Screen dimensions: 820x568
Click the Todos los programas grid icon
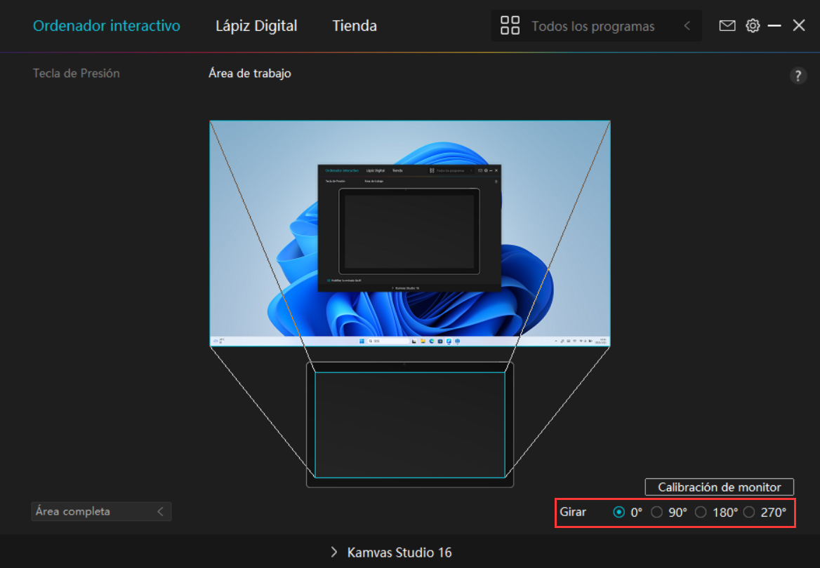point(510,26)
